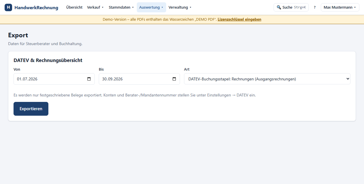Click Lizenzschlüssel eingeben link
The width and height of the screenshot is (364, 184).
239,20
